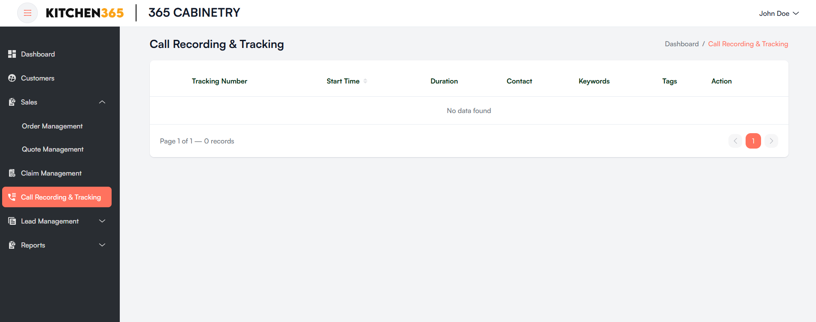The image size is (816, 322).
Task: Open the John Doe account dropdown
Action: (779, 13)
